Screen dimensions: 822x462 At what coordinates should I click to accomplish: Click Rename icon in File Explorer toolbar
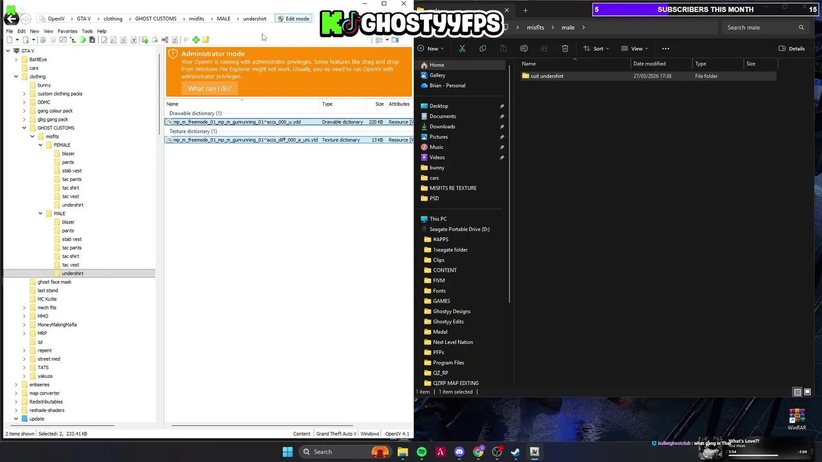[x=523, y=48]
